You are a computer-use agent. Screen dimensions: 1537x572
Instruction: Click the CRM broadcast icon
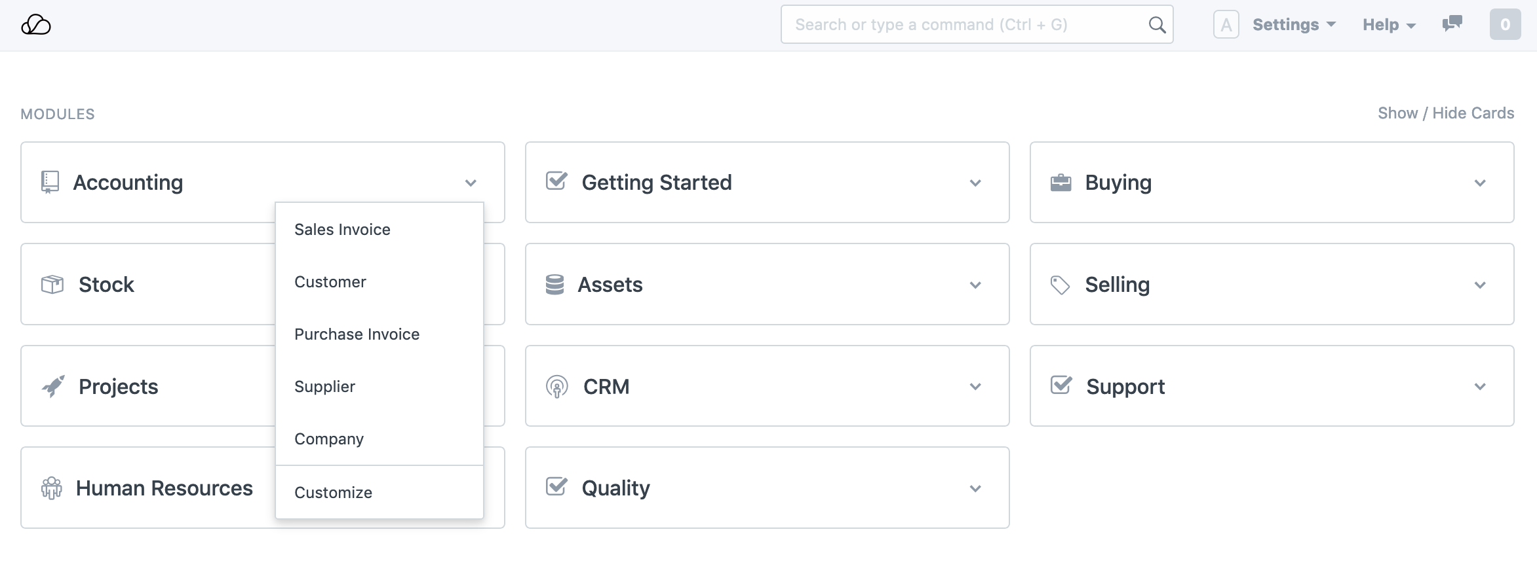(556, 387)
